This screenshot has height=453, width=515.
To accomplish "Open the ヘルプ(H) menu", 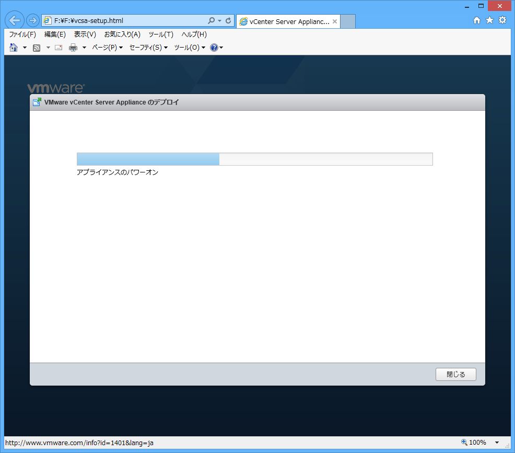I will click(x=194, y=34).
